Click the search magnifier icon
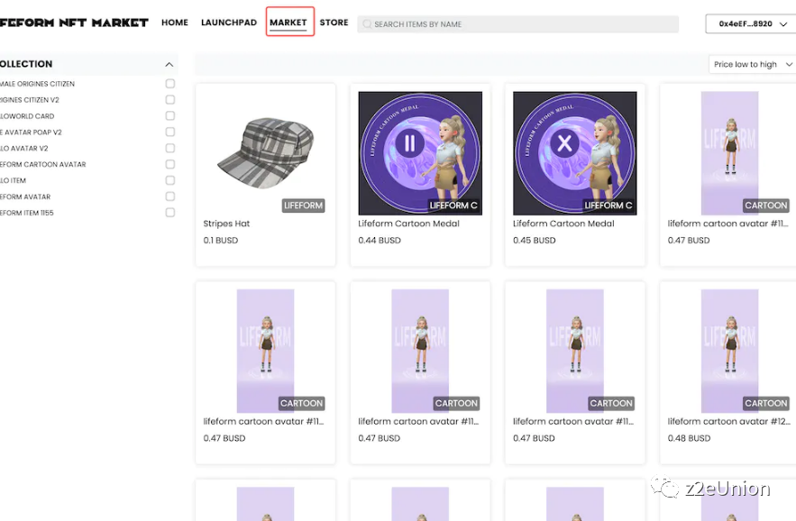The image size is (796, 521). click(x=366, y=24)
